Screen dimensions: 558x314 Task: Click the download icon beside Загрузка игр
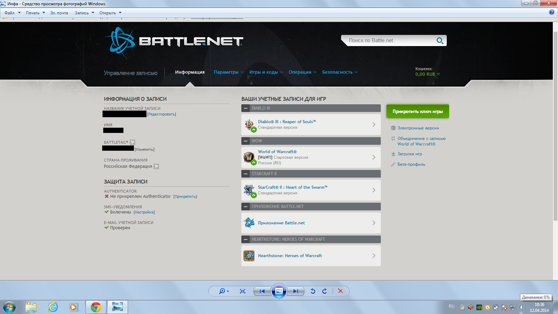click(393, 154)
